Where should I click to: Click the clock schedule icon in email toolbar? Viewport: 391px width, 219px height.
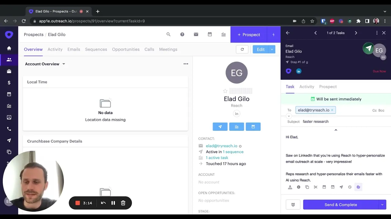(x=350, y=187)
